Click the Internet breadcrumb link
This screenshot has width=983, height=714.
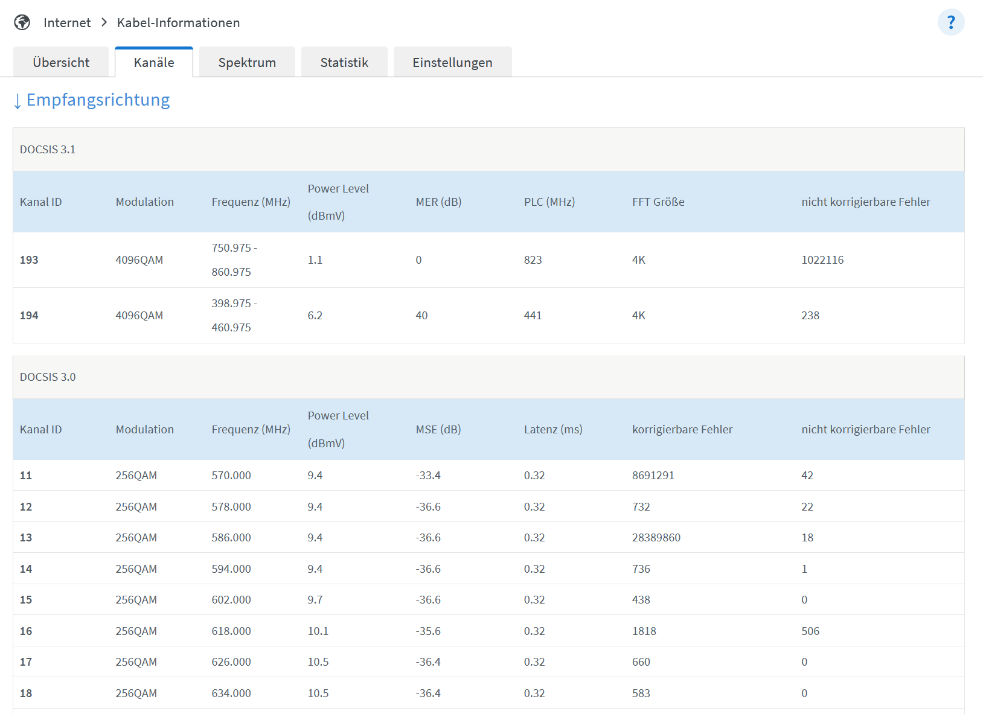(x=67, y=22)
